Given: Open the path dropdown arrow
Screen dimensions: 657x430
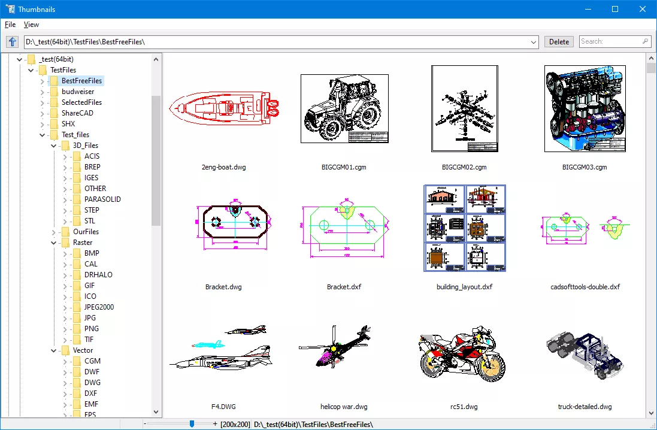Looking at the screenshot, I should coord(534,42).
